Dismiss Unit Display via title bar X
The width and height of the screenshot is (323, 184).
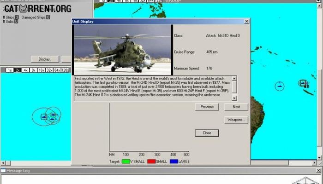point(246,21)
